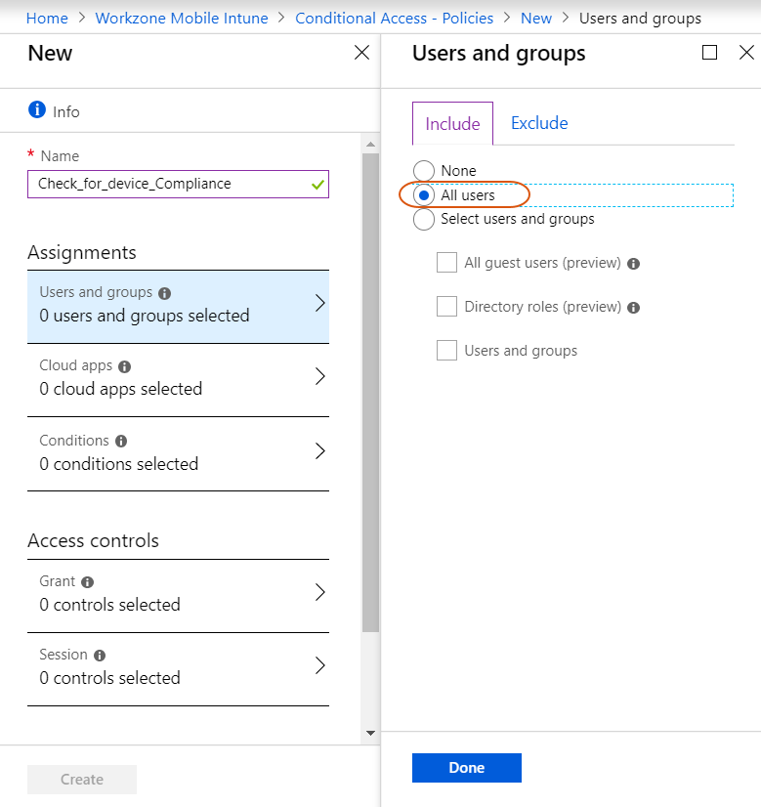
Task: Click info icon next to Conditions
Action: [x=121, y=441]
